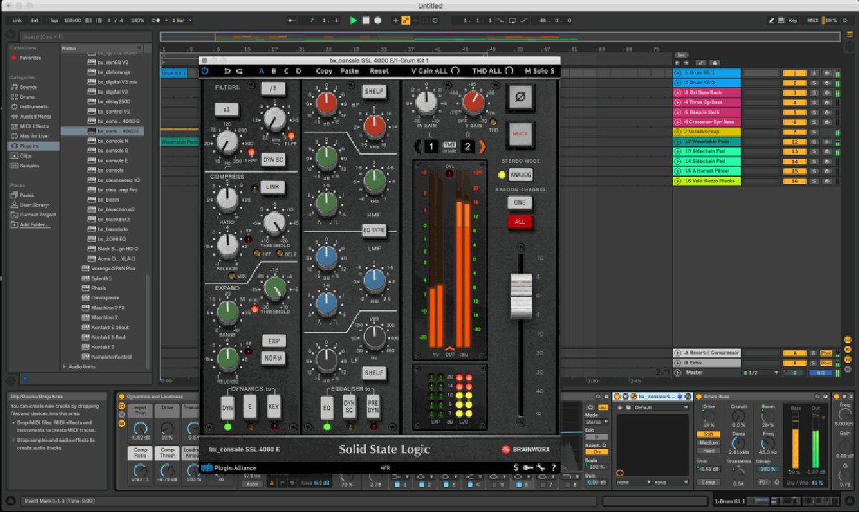
Task: Select channel 2 tab in the SSL plugin
Action: tap(467, 146)
